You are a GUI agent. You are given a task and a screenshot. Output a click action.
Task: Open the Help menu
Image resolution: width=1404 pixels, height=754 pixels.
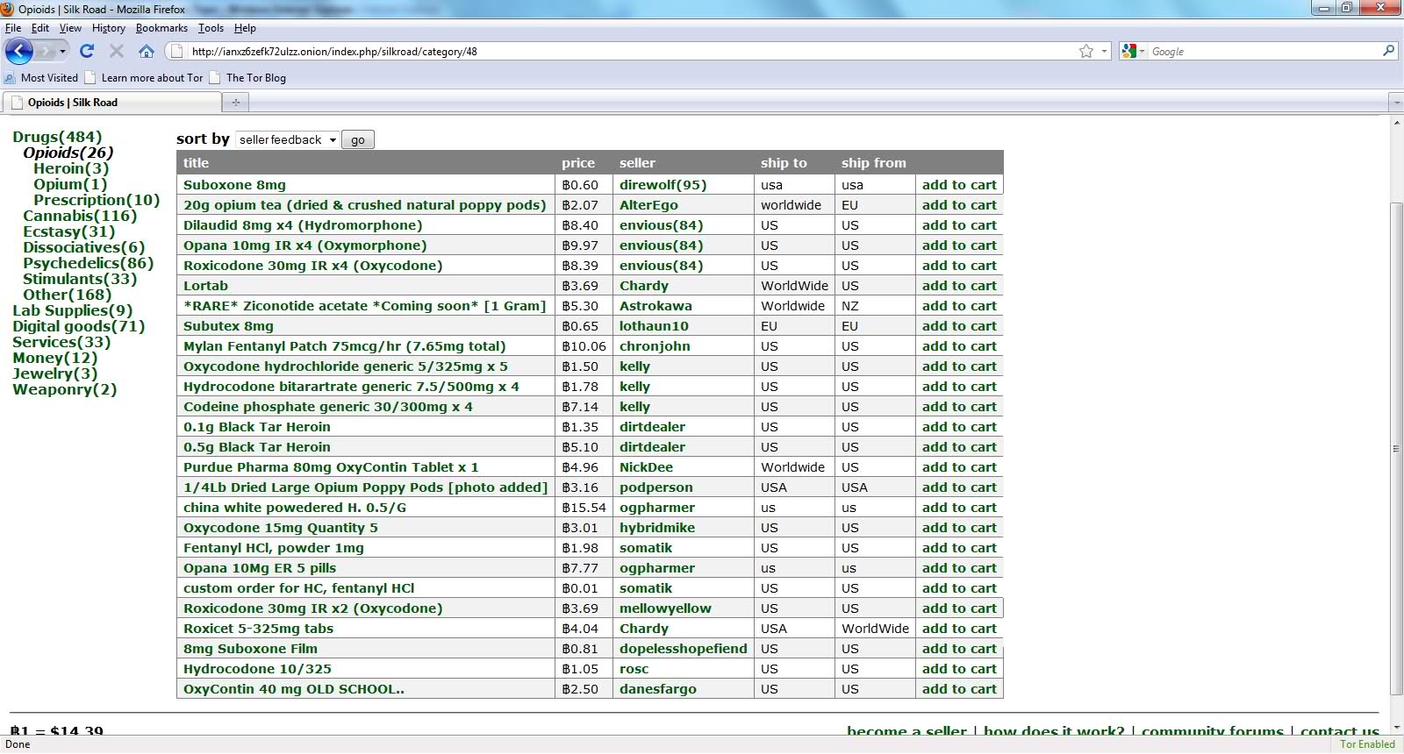point(245,28)
